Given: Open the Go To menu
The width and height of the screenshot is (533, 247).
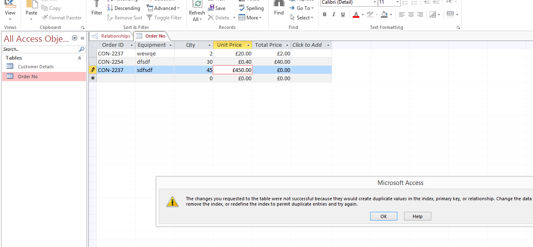Looking at the screenshot, I should [x=301, y=8].
